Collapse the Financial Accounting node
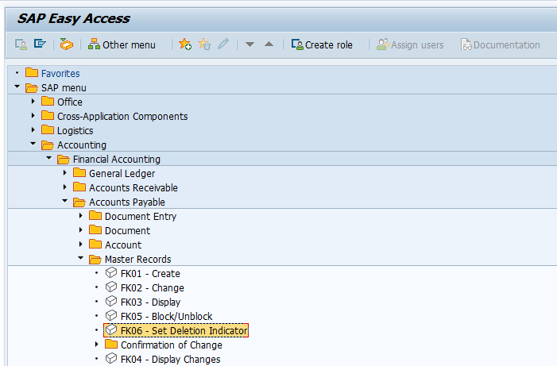The image size is (557, 366). coord(49,158)
